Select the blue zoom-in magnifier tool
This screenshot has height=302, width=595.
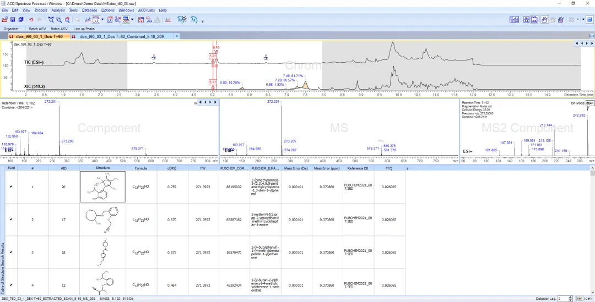59,20
